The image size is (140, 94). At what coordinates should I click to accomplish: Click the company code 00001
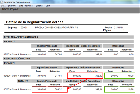24,27
